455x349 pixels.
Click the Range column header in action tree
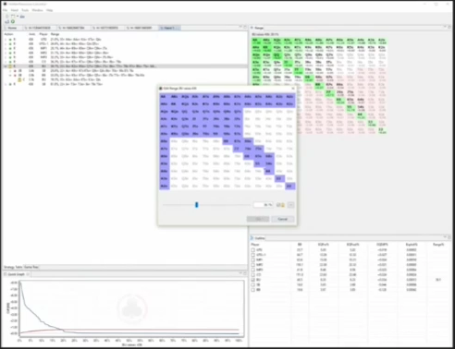pyautogui.click(x=55, y=34)
